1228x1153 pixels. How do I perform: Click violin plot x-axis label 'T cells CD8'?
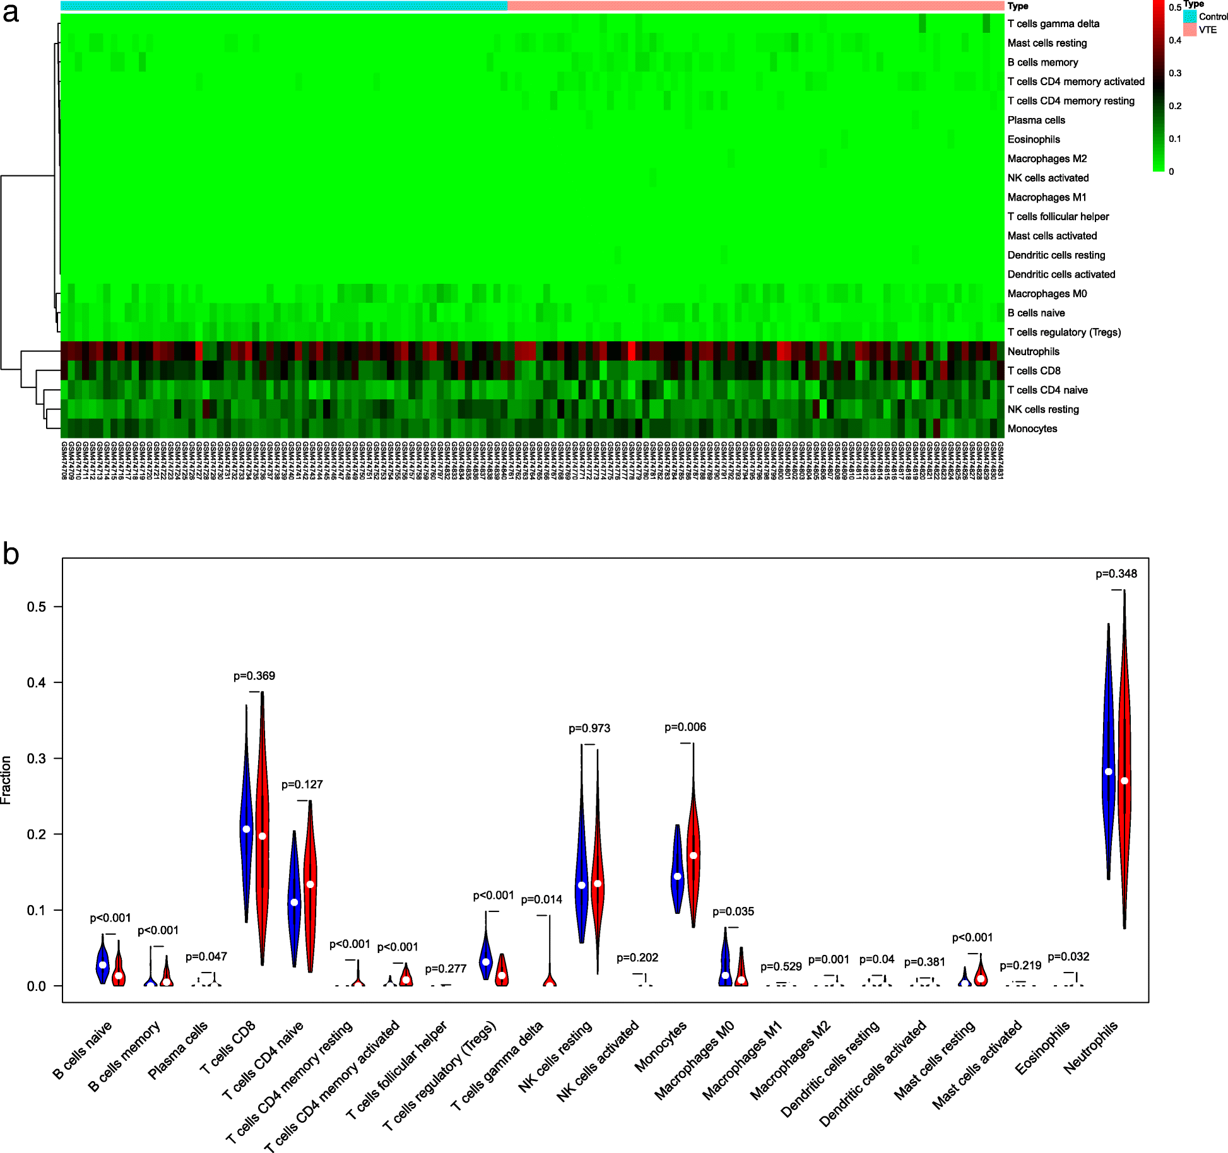click(228, 1047)
